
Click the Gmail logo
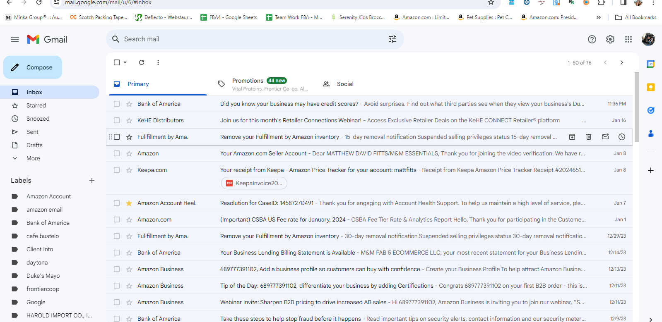[x=47, y=39]
